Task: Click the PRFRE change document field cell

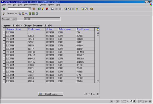Action: (x=85, y=72)
